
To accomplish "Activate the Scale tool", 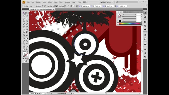I will [x=27, y=29].
